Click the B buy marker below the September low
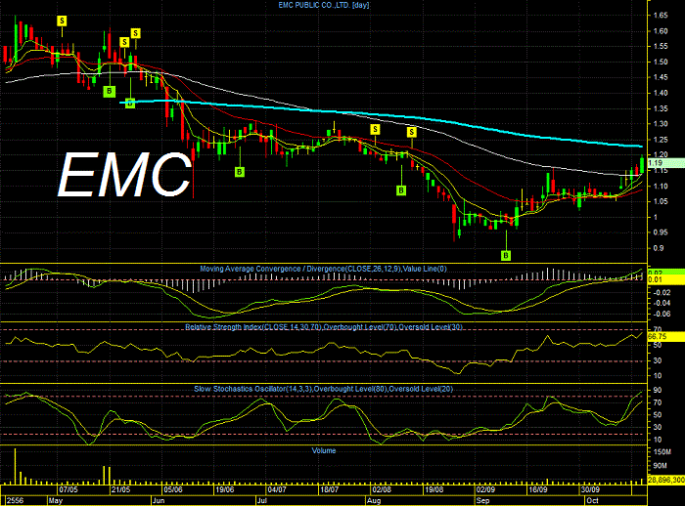Screen dimensions: 685x506 pos(506,255)
